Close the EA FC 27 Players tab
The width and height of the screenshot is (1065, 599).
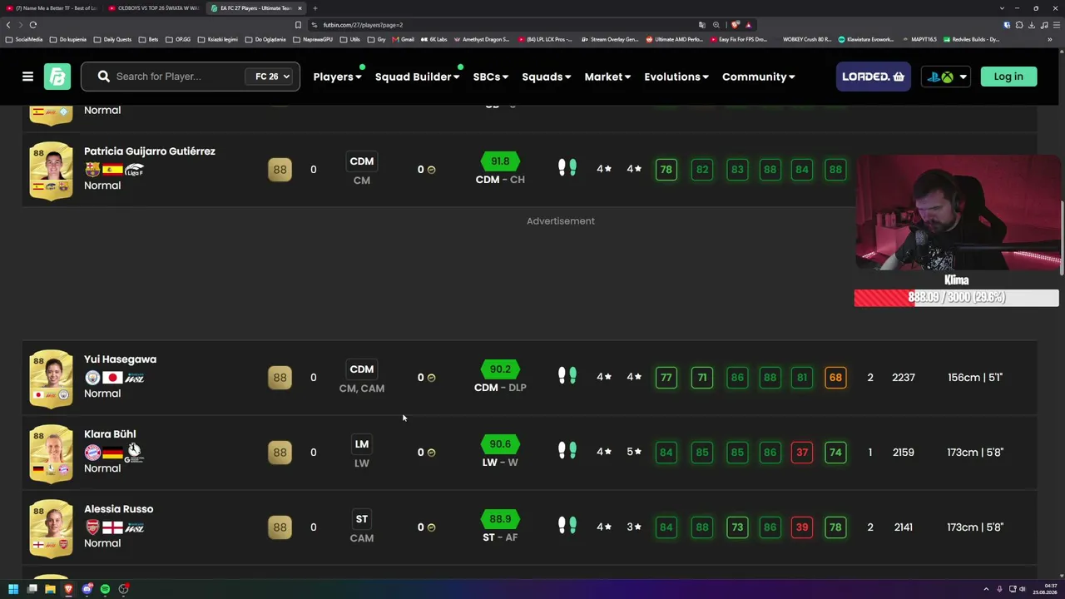[x=300, y=8]
